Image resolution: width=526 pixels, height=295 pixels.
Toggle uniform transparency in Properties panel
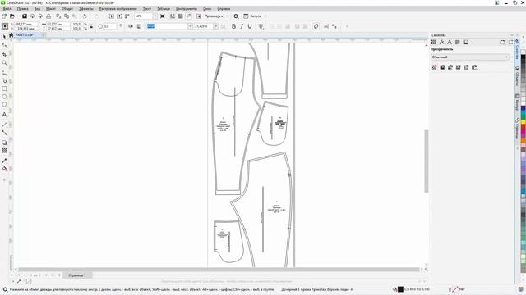click(x=442, y=67)
